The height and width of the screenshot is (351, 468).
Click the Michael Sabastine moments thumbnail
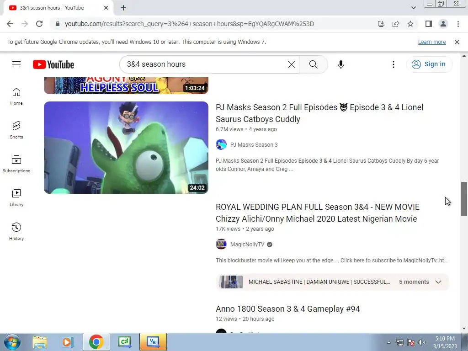click(231, 282)
